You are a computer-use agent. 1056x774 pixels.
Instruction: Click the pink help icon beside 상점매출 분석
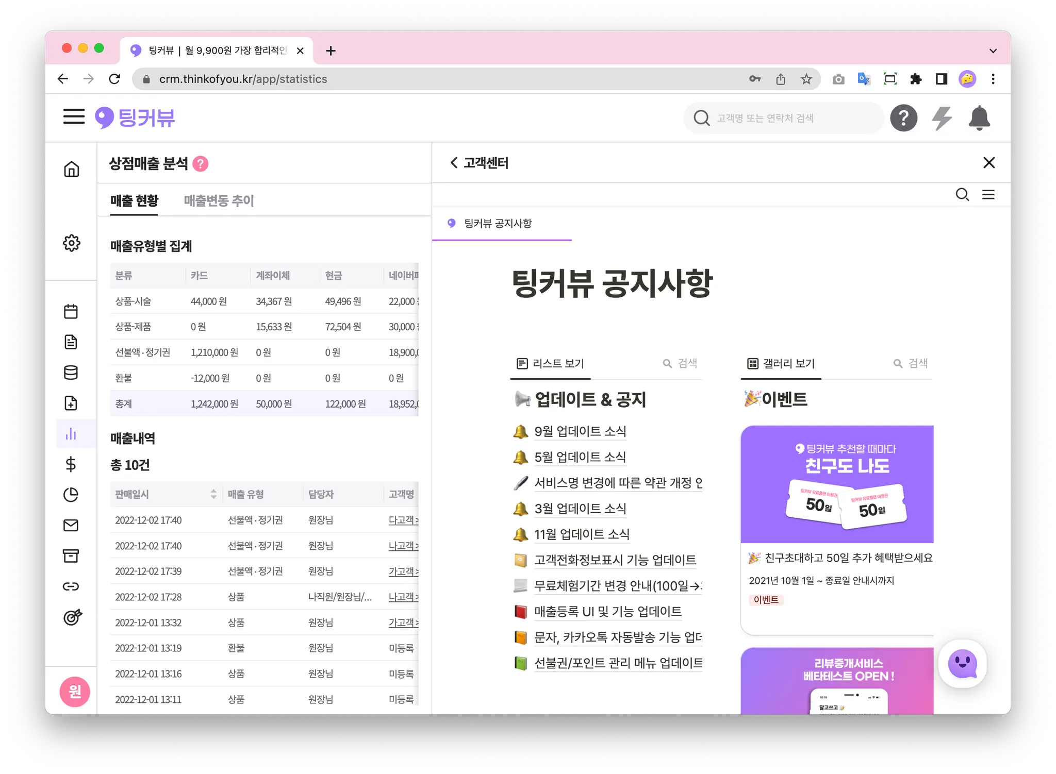[200, 164]
